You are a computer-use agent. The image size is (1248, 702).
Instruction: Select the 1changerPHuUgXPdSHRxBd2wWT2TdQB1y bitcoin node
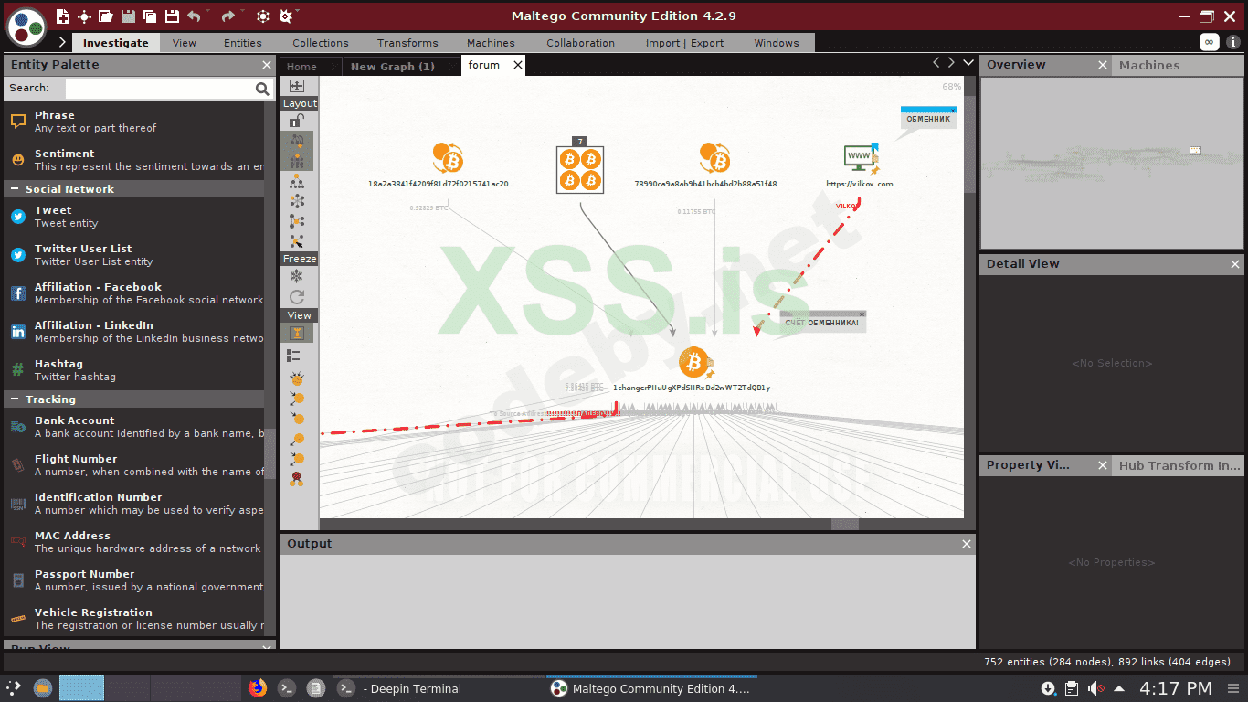click(x=694, y=362)
